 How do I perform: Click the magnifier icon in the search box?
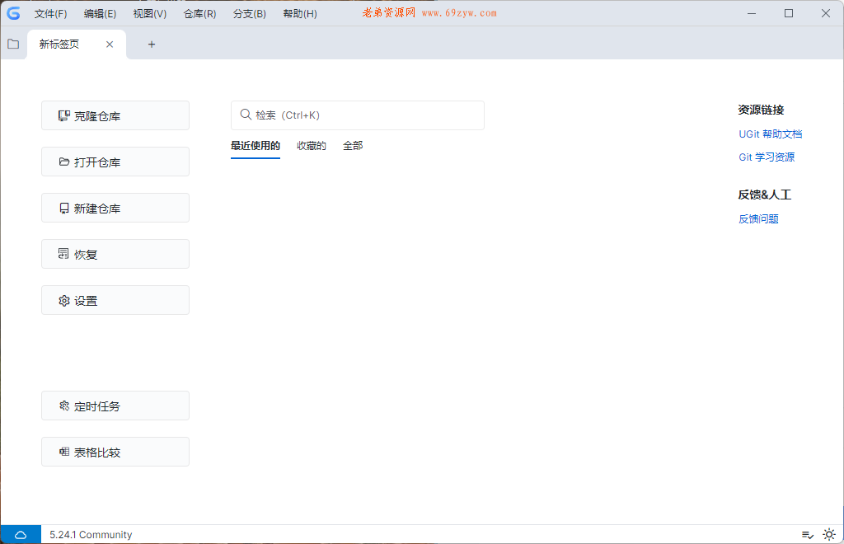click(x=246, y=115)
